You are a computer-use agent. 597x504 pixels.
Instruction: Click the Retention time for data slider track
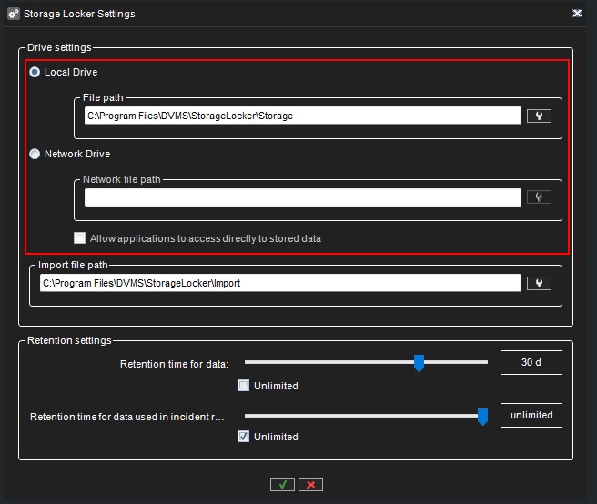[x=328, y=362]
